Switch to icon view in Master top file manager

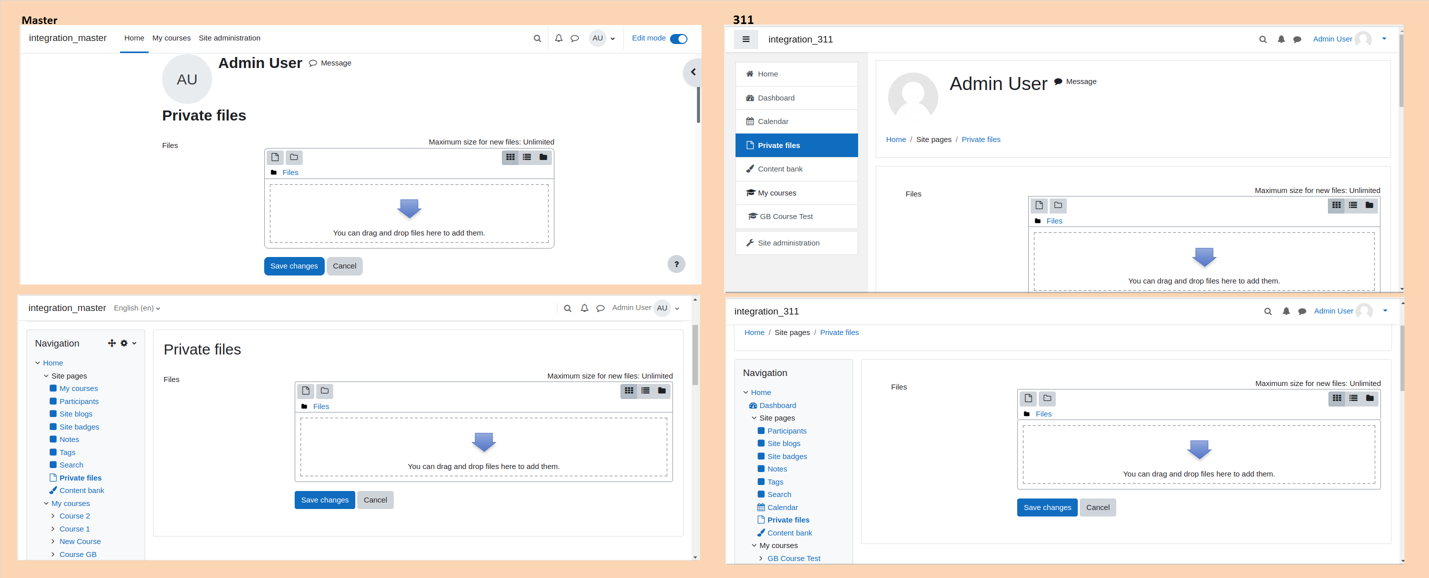pyautogui.click(x=510, y=157)
